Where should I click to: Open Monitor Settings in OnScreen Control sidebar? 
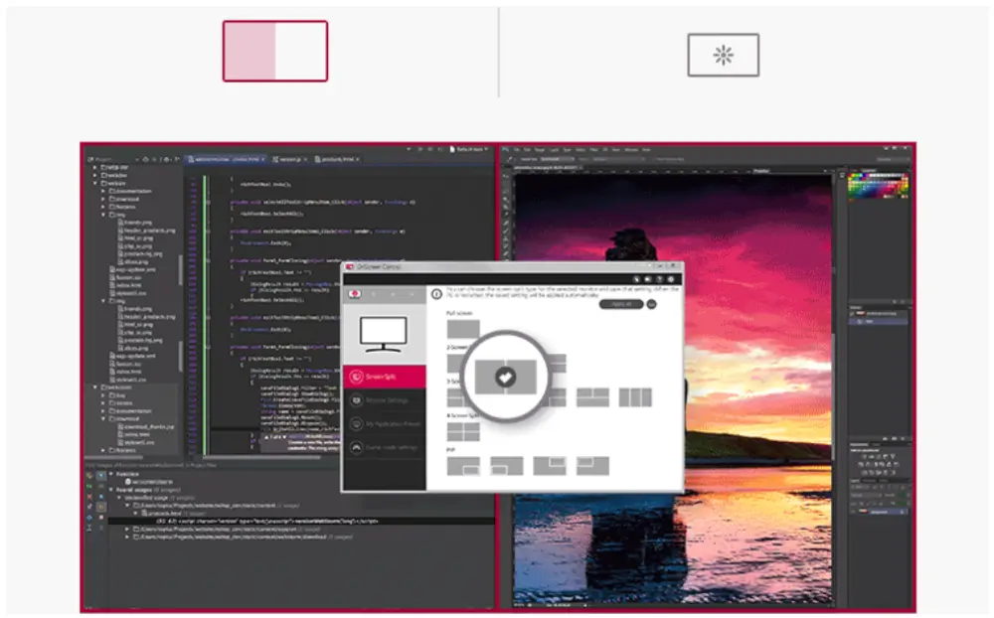(384, 400)
